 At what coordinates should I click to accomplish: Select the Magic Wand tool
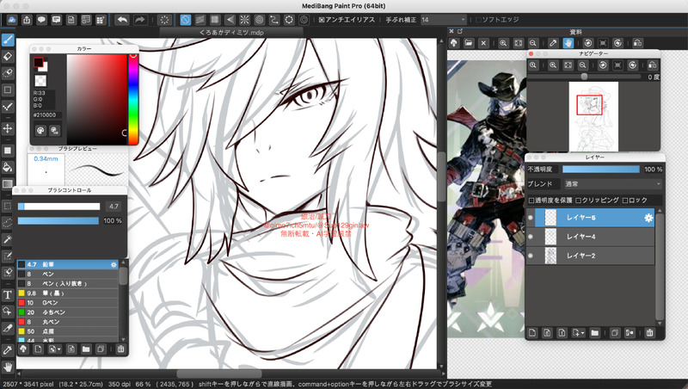(8, 239)
